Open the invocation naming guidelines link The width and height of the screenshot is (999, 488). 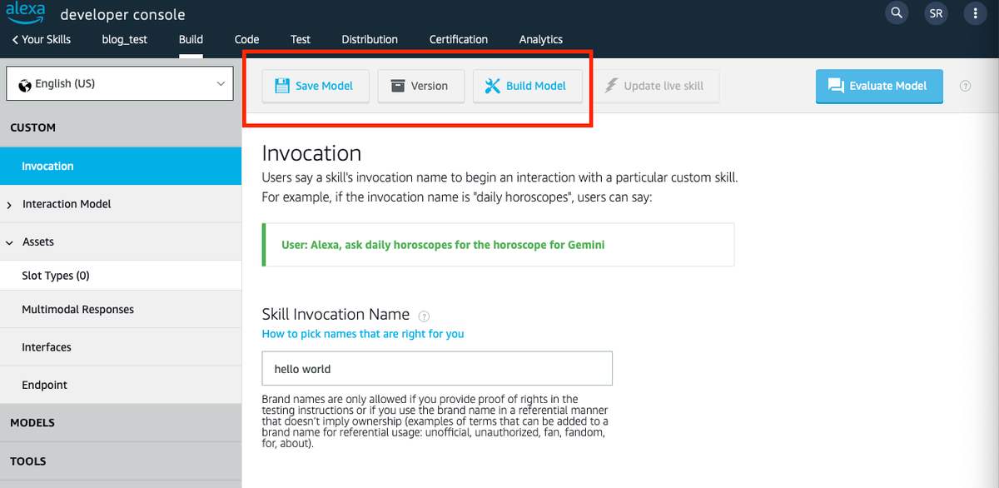363,333
